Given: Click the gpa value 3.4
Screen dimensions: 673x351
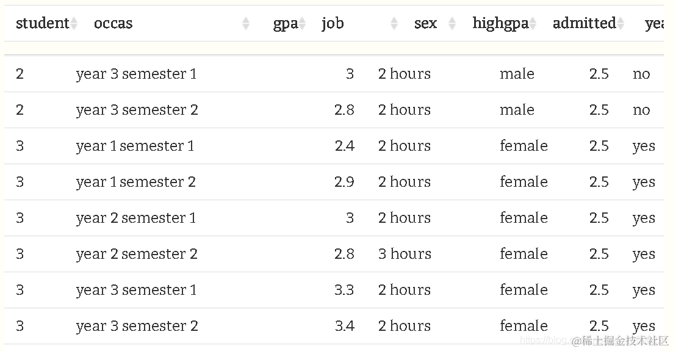Looking at the screenshot, I should [x=344, y=326].
